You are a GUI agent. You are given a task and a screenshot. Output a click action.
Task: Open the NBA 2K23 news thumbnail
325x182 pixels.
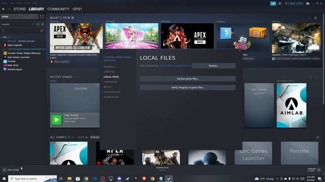[x=132, y=36]
